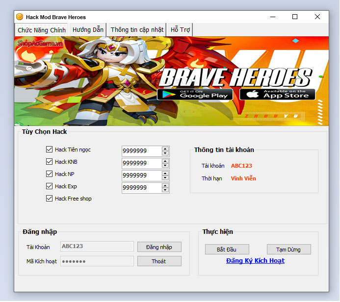The width and height of the screenshot is (340, 302).
Task: Open the Google Play badge in banner
Action: (x=195, y=95)
